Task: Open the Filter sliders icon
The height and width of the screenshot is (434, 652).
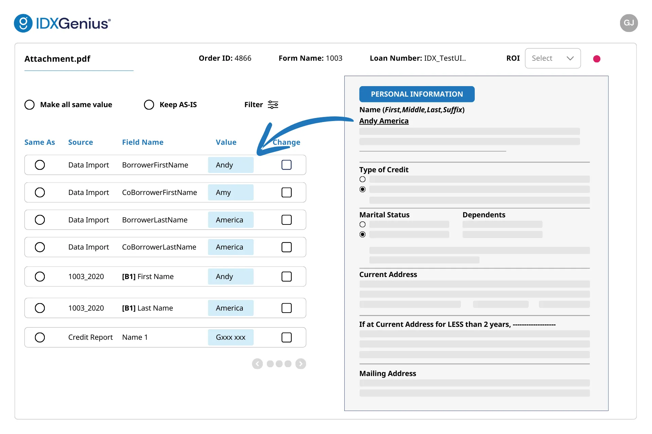Action: 273,104
